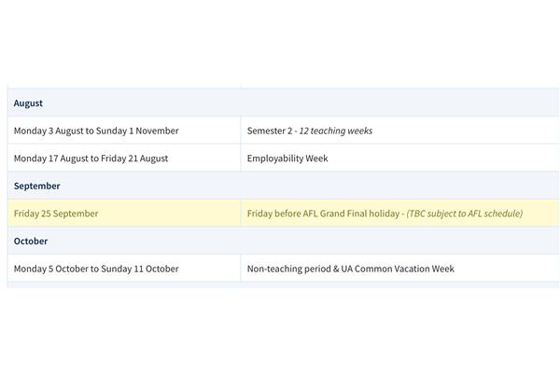
Task: Click the 'Semester 2 - 12 teaching weeks' text
Action: (x=310, y=131)
